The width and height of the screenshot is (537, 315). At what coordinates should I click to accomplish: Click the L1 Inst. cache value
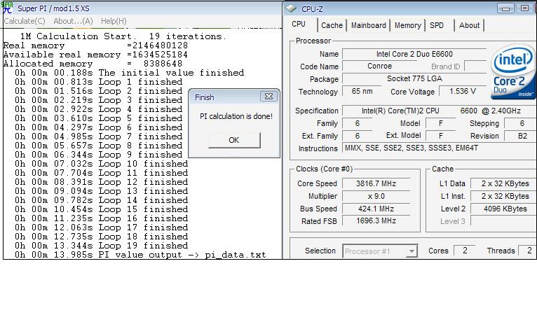coord(504,196)
